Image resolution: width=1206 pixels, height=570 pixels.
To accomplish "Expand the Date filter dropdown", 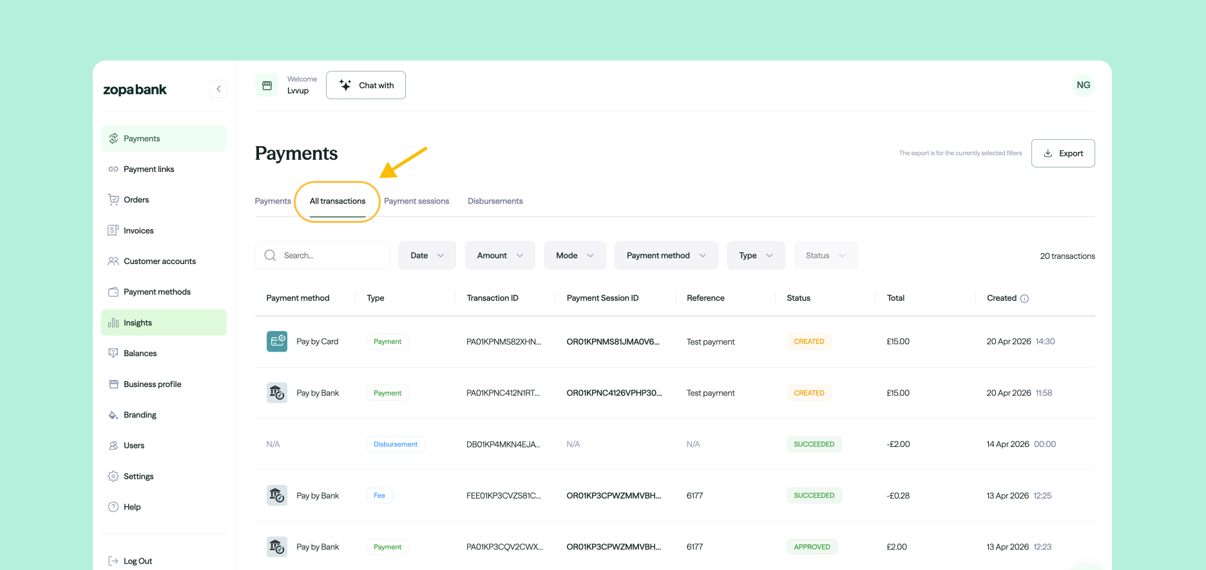I will (x=427, y=256).
